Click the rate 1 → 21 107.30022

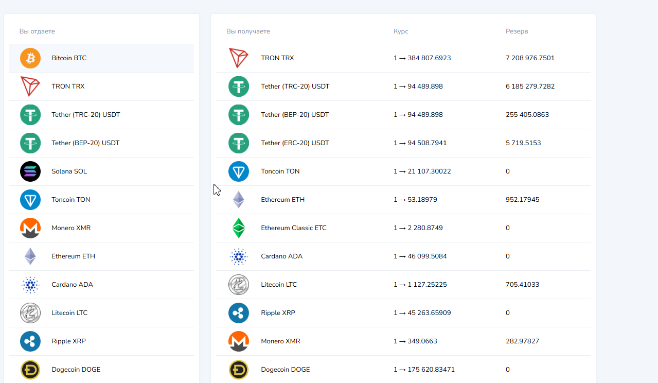click(x=422, y=171)
